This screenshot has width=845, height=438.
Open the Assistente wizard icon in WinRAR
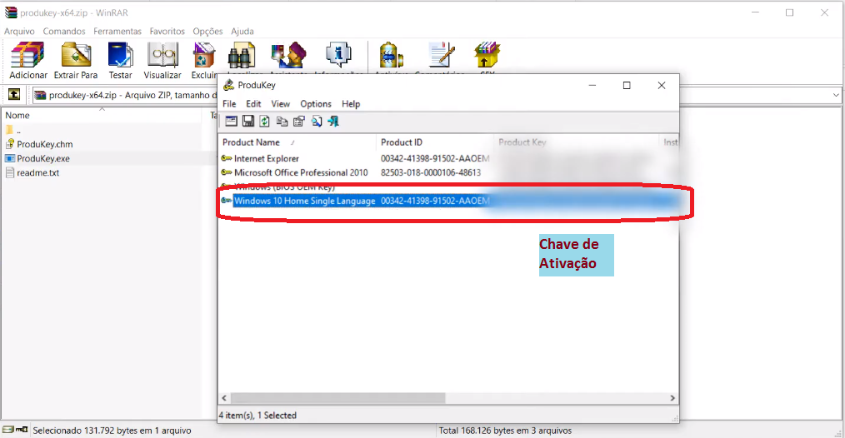(x=289, y=55)
